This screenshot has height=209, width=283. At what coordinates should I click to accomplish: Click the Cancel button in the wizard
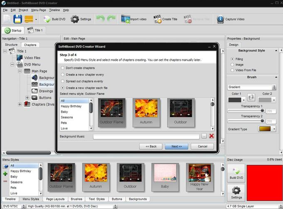(202, 146)
